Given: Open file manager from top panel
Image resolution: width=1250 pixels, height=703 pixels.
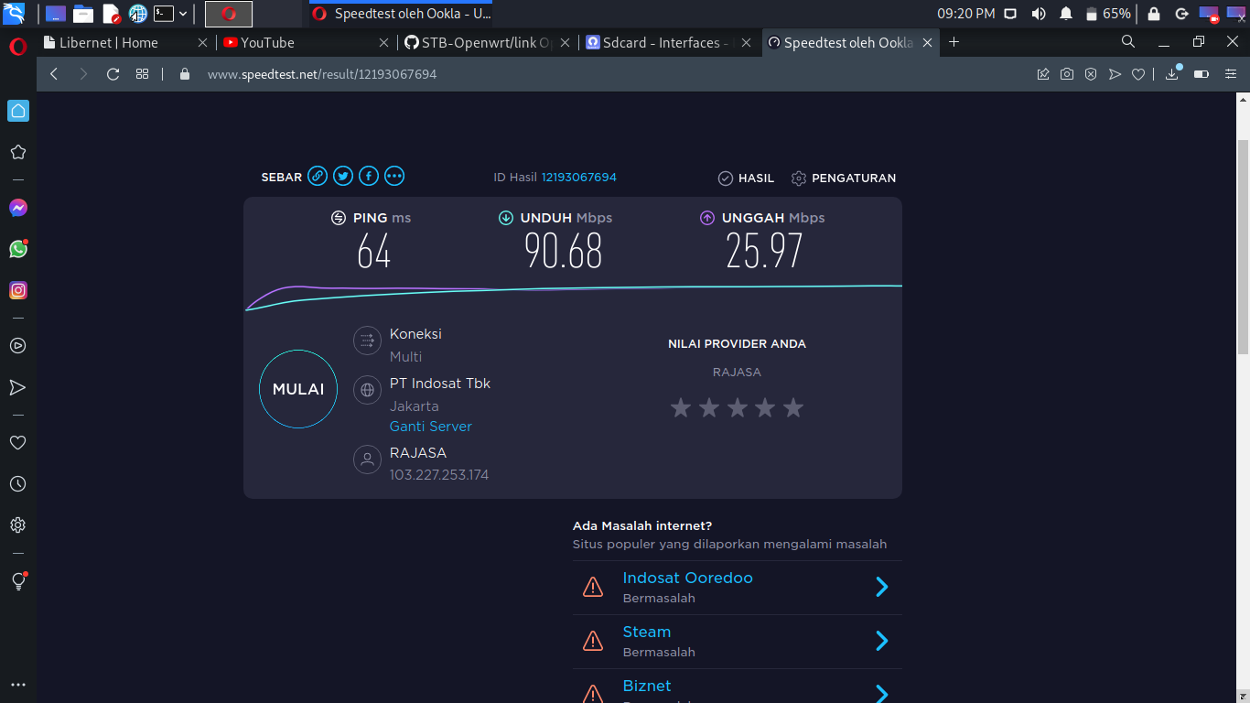Looking at the screenshot, I should 83,14.
